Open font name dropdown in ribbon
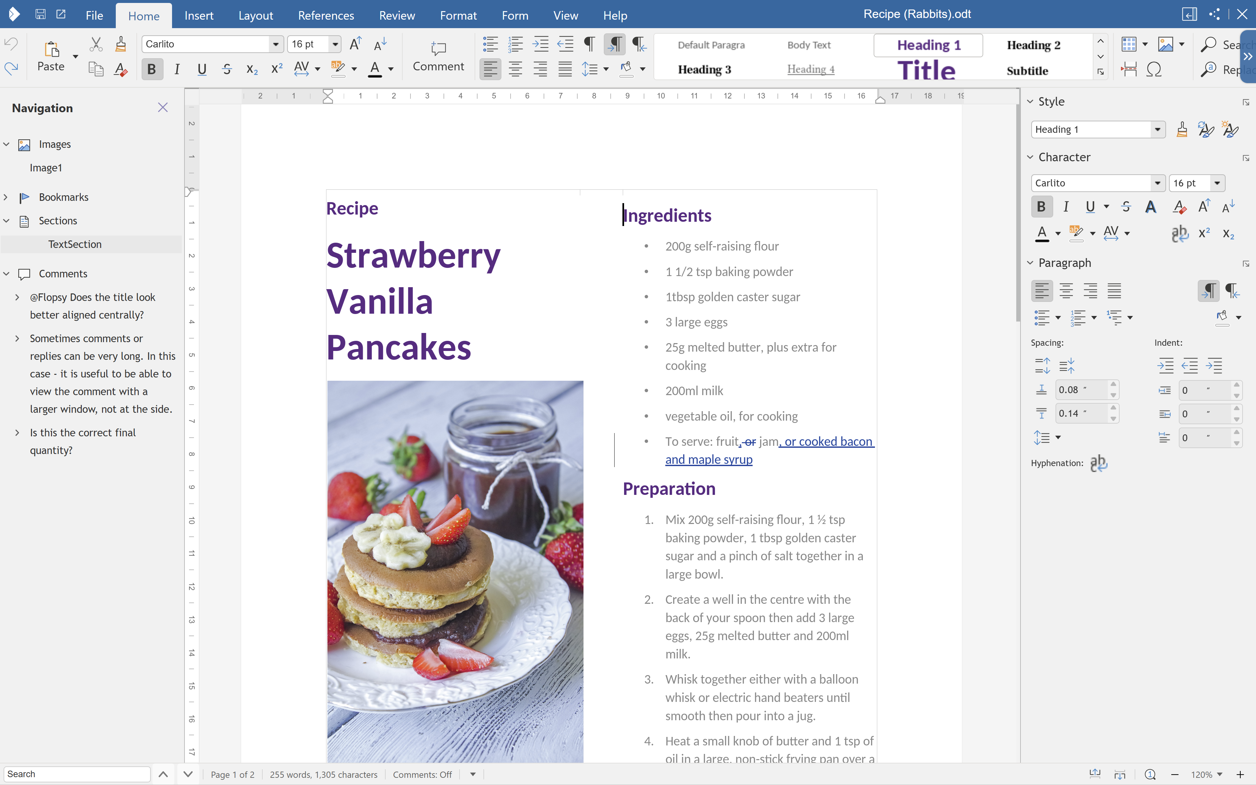This screenshot has width=1256, height=785. [276, 44]
